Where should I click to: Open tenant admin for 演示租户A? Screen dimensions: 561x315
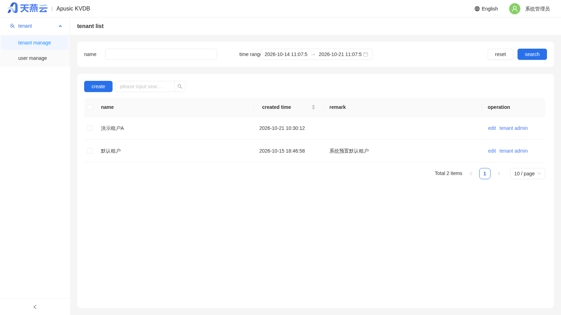(x=514, y=128)
